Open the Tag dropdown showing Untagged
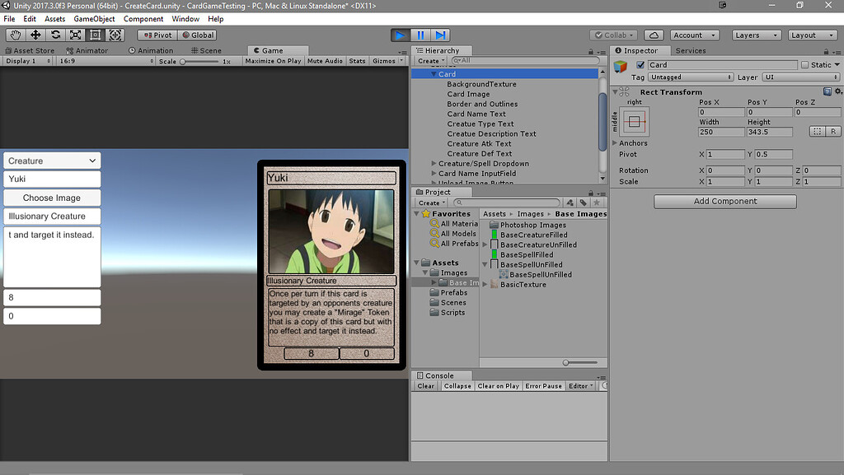 691,77
